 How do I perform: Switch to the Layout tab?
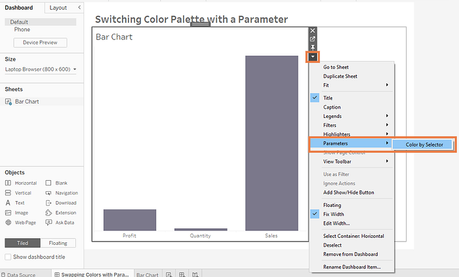[x=58, y=8]
